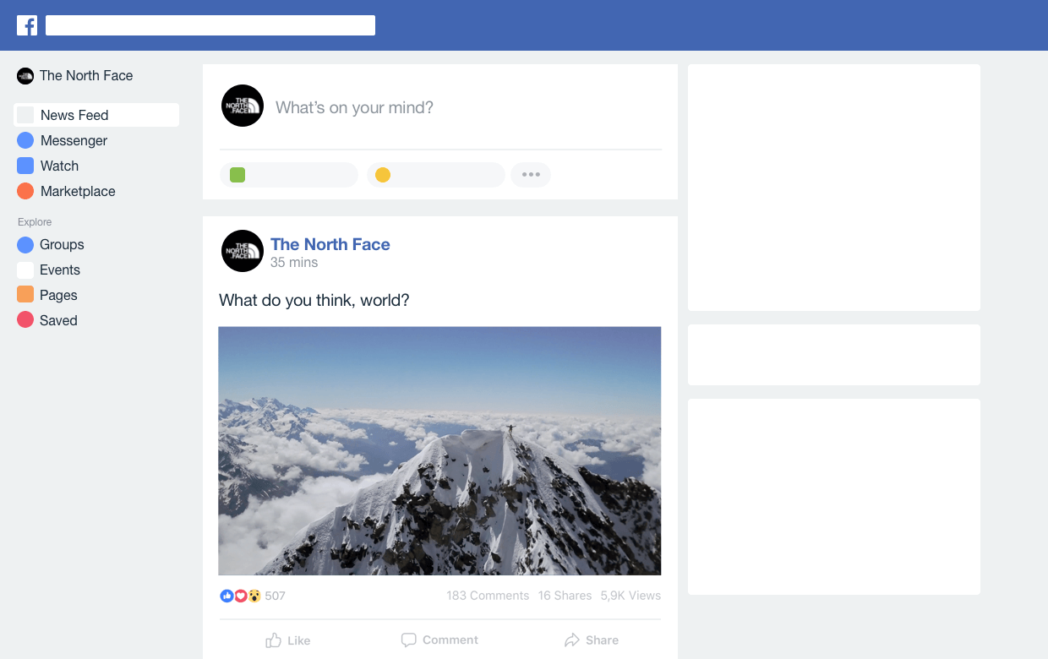Expand more post options with three dots
Screen dimensions: 1048x659
(x=531, y=175)
